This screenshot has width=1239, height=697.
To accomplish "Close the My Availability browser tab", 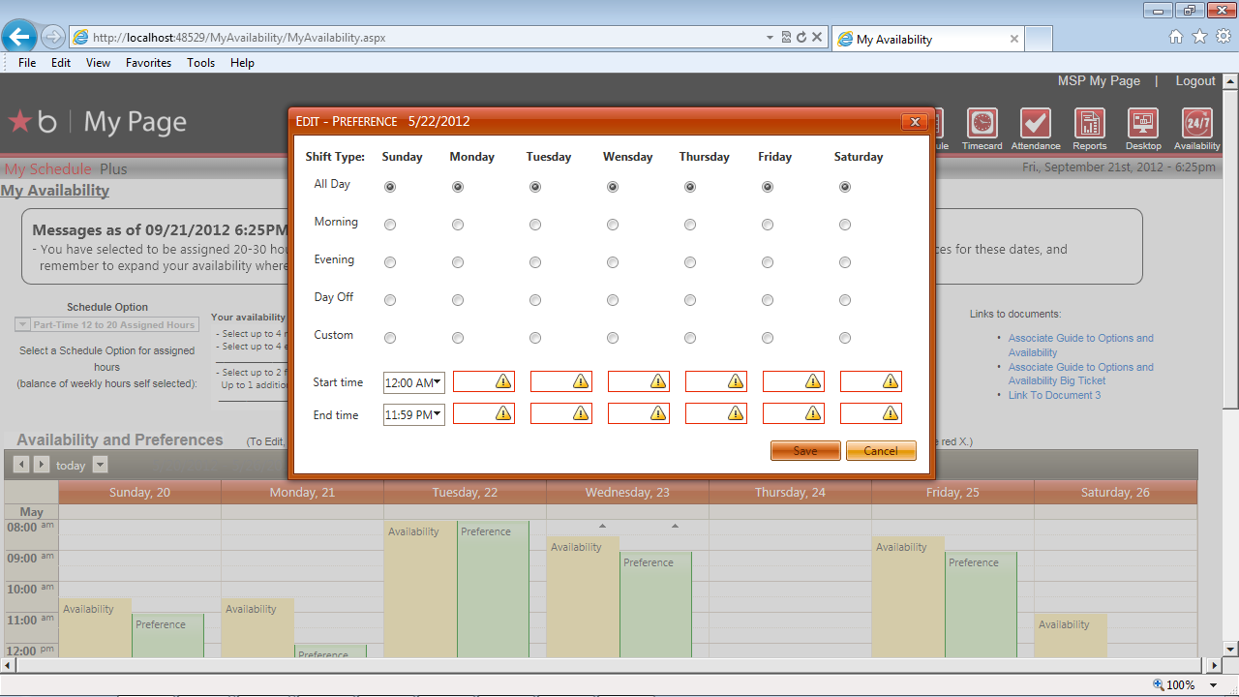I will point(1014,39).
